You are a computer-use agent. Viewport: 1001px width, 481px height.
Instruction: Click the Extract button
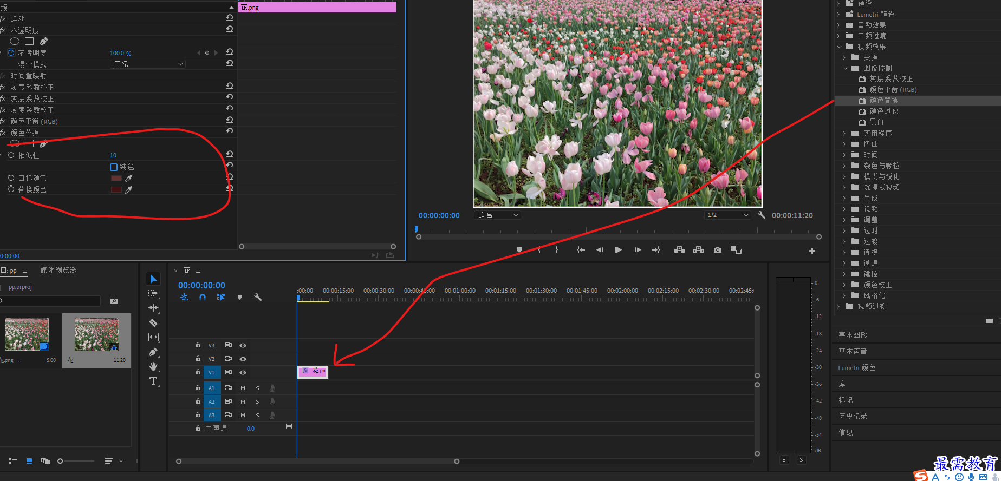(699, 250)
